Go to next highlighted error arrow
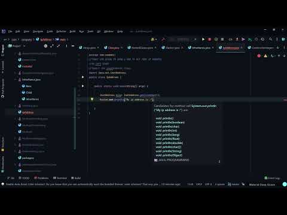 pyautogui.click(x=284, y=56)
